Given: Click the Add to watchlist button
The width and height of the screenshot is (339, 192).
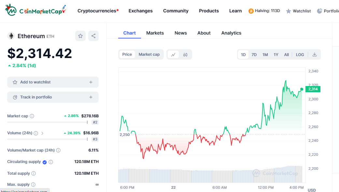Looking at the screenshot, I should click(x=53, y=82).
